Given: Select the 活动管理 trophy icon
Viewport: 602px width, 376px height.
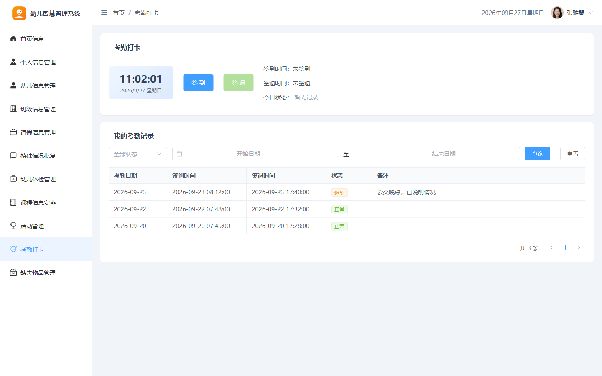Looking at the screenshot, I should pyautogui.click(x=13, y=226).
